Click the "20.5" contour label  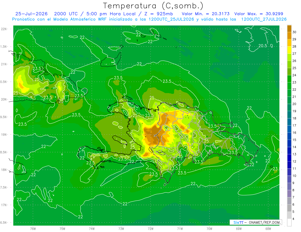click(263, 46)
